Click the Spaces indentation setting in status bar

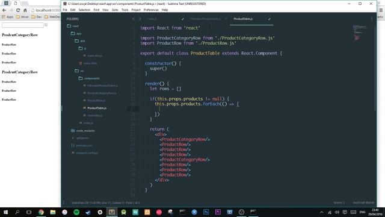[x=339, y=203]
